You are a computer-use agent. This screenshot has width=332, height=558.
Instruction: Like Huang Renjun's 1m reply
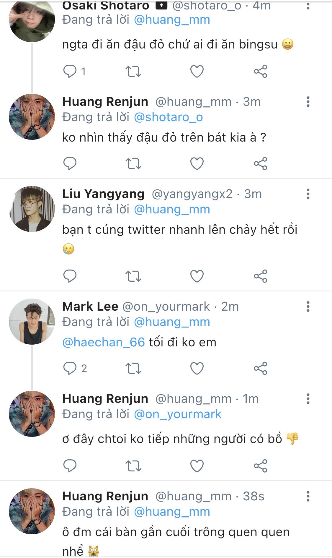[197, 466]
